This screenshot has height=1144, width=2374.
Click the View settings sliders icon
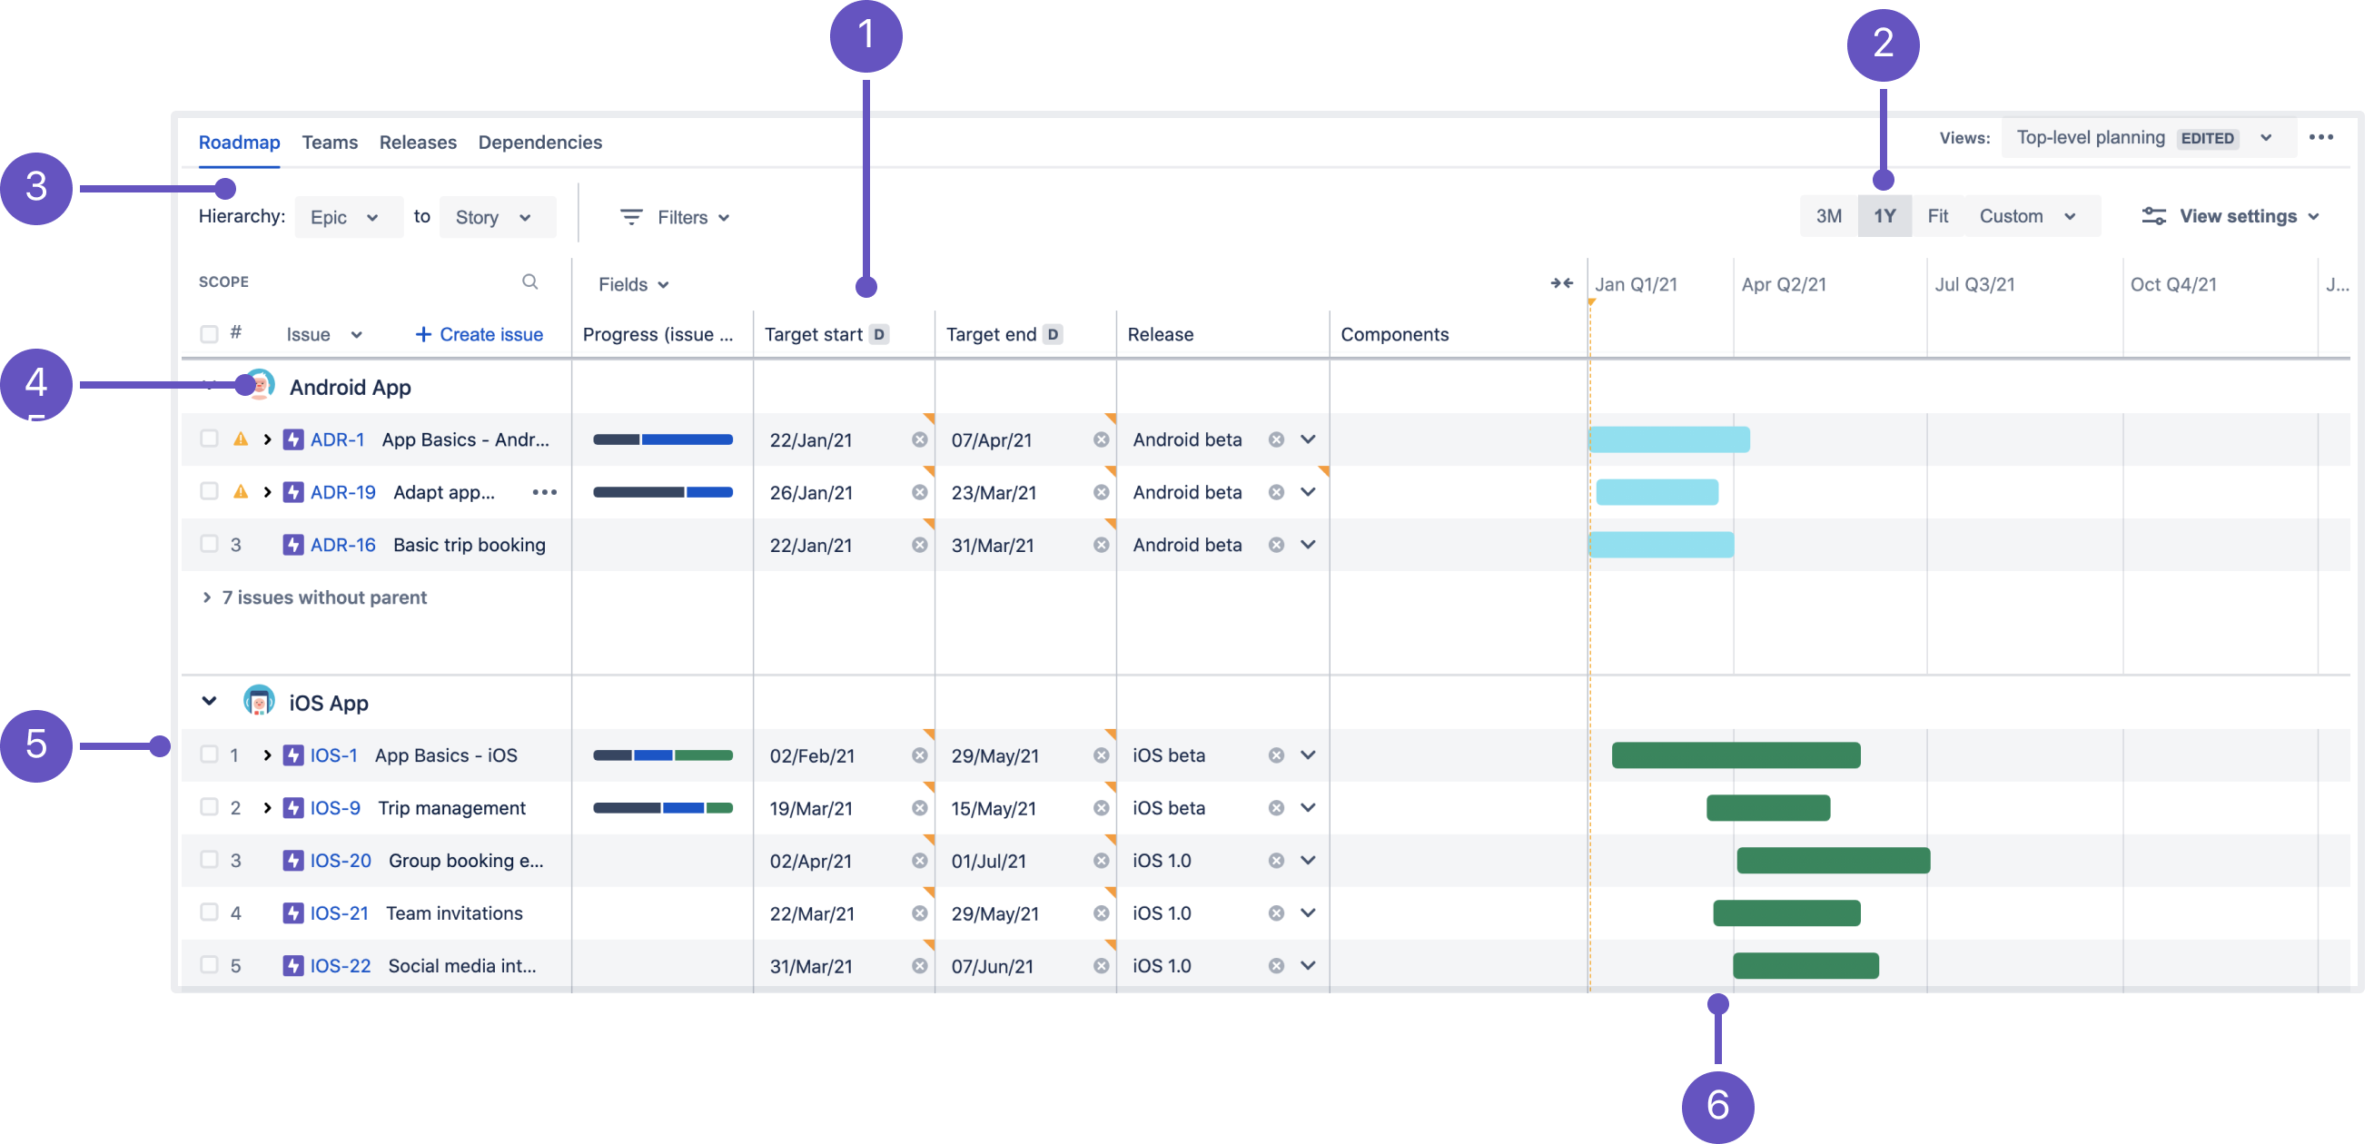2153,216
